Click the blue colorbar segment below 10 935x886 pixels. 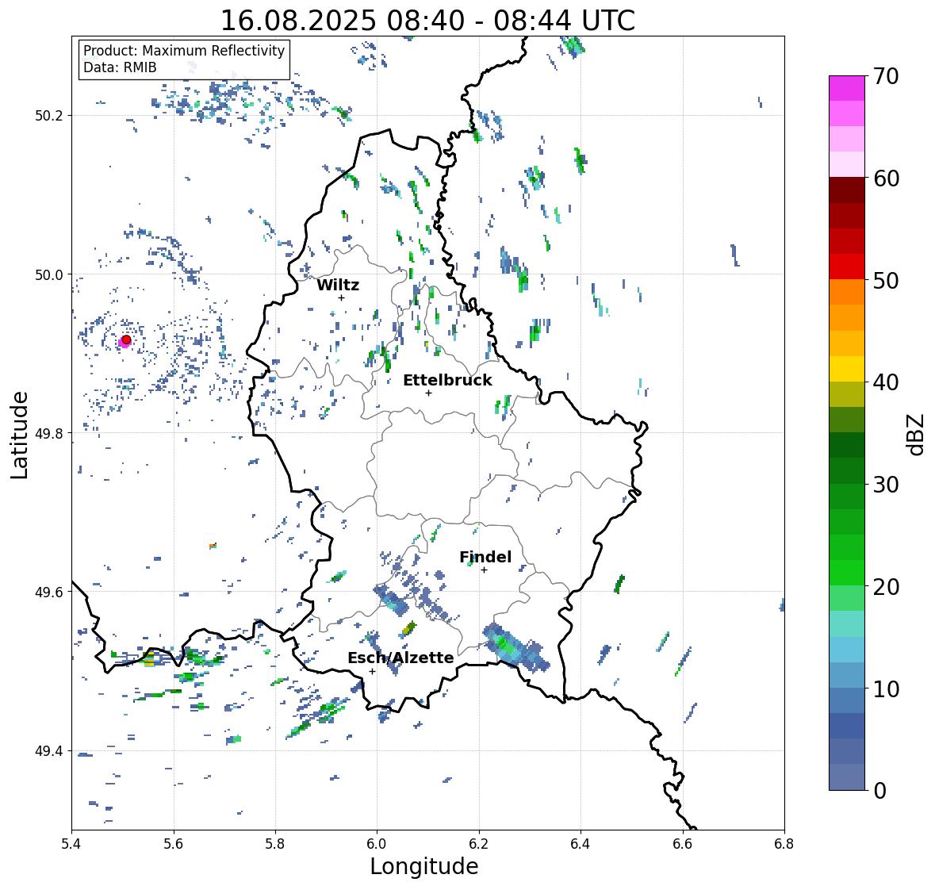coord(847,700)
